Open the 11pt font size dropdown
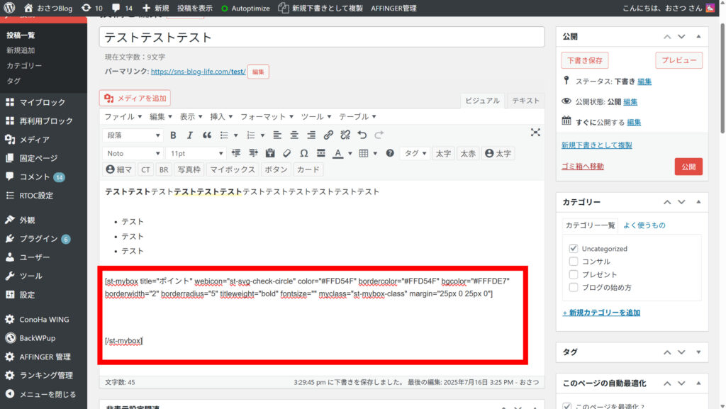This screenshot has height=409, width=726. [196, 153]
